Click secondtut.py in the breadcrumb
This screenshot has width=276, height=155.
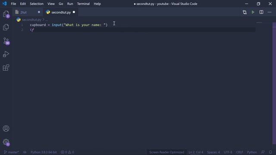pyautogui.click(x=31, y=20)
